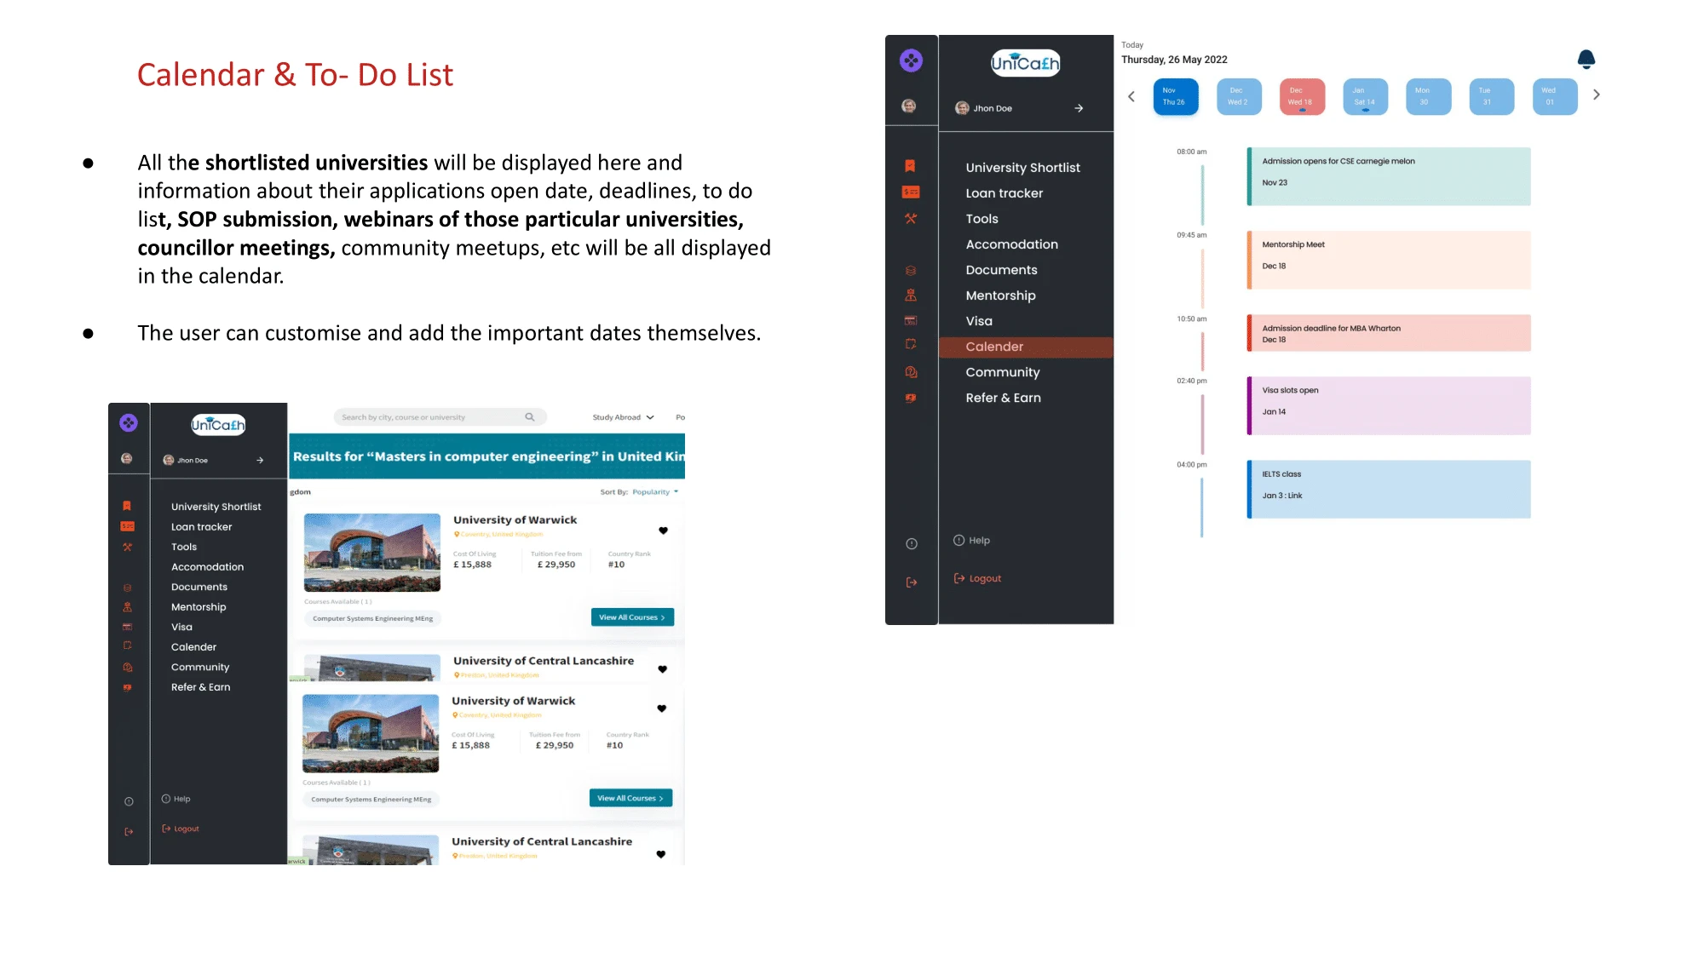Click arrow next to Jhon Doe in Calendar screen
Viewport: 1704px width, 958px height.
click(1079, 108)
